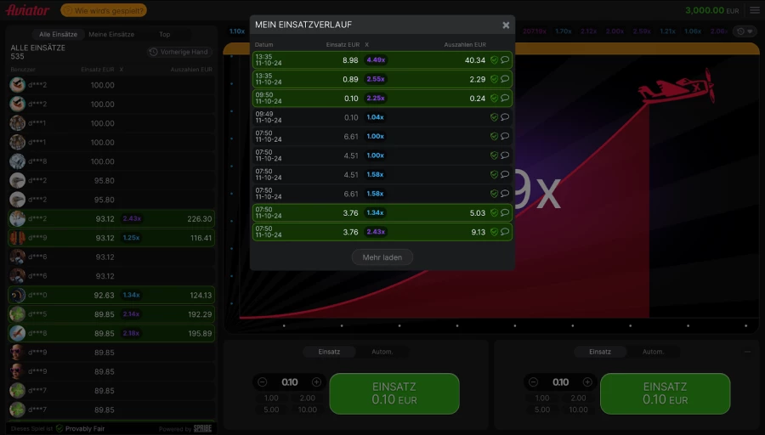Click the 1.70x round history multiplier

tap(563, 31)
